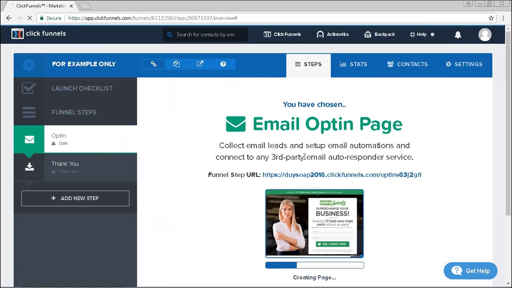Copy funnel link chain icon
512x288 pixels.
154,64
